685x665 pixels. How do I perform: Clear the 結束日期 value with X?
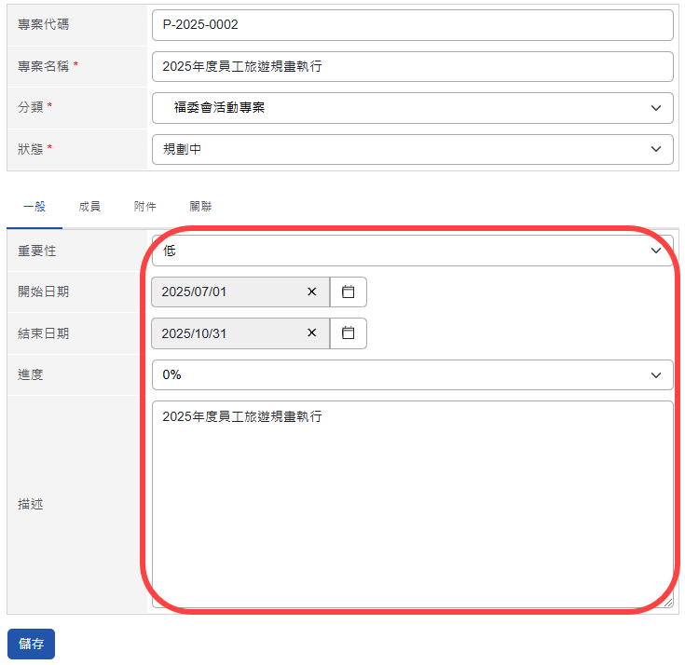(x=312, y=332)
